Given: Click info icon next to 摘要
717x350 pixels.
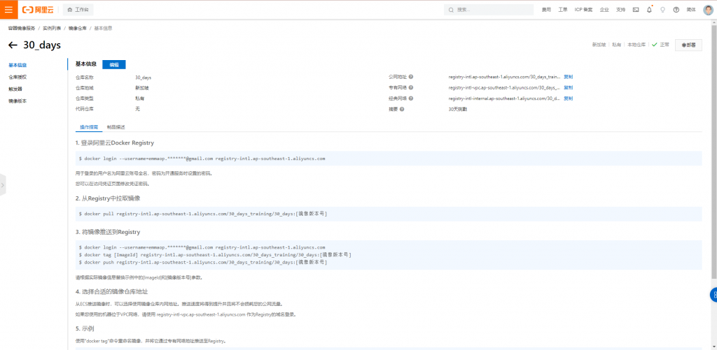Looking at the screenshot, I should coord(402,109).
